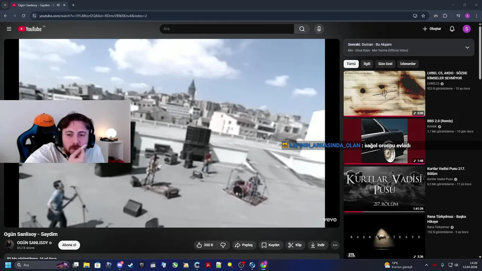Screen dimensions: 482x271
Task: Open Kurtlar Vadisi Pusu 217 thumbnail
Action: click(384, 189)
